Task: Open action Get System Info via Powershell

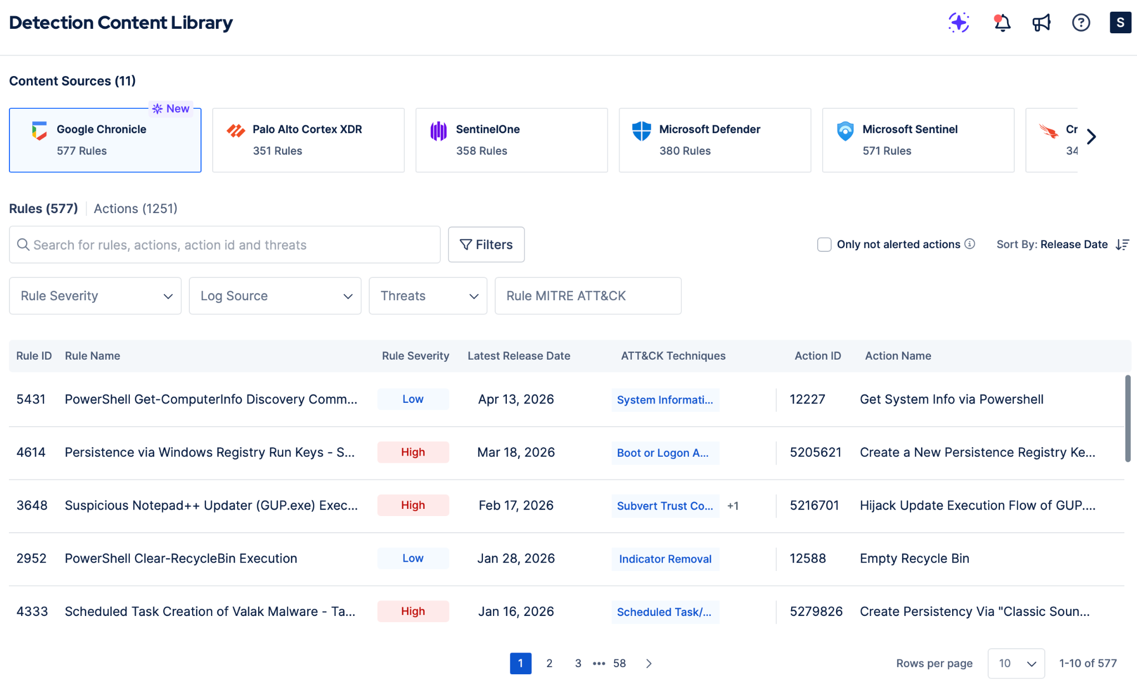Action: point(952,400)
